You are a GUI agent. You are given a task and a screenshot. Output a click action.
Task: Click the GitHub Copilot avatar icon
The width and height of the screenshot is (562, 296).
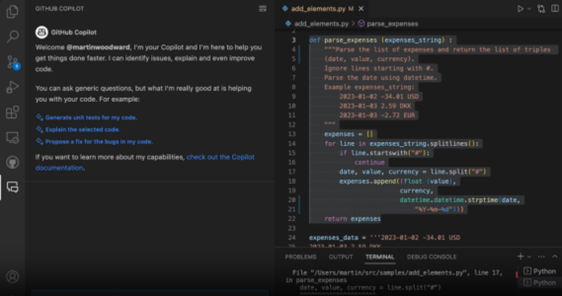(42, 32)
